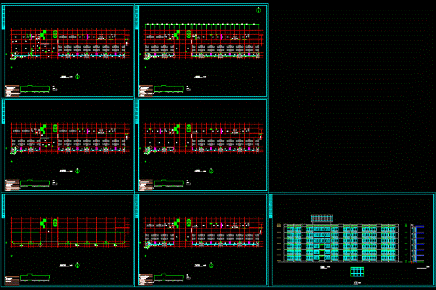Select north arrow beside top-left plan title
Viewport: 436px width, 290px height.
click(78, 77)
